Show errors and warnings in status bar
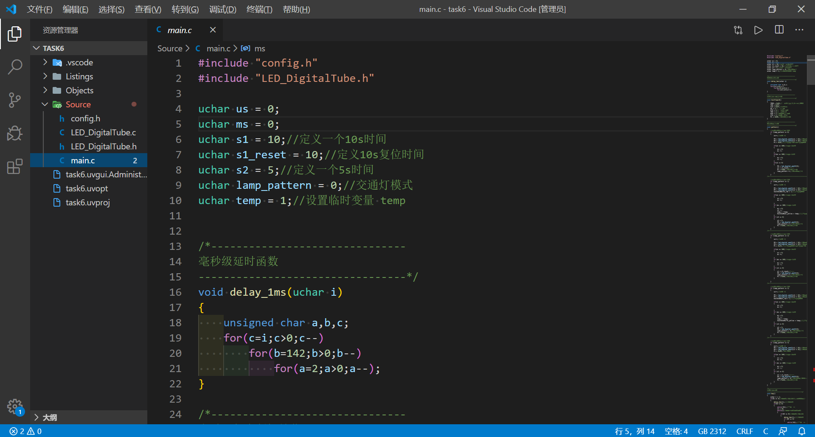Image resolution: width=815 pixels, height=437 pixels. point(26,431)
